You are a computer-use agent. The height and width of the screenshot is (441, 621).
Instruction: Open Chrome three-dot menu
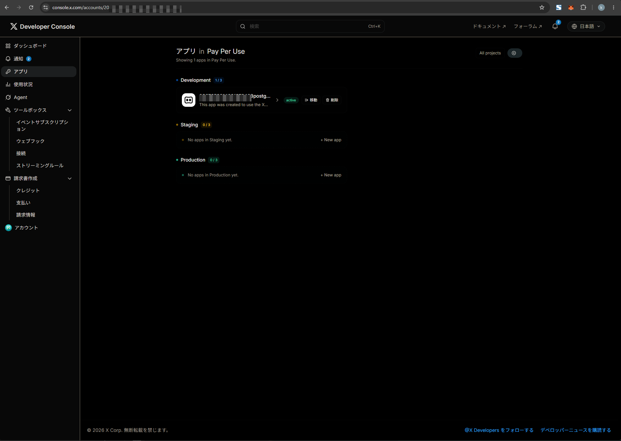tap(614, 7)
